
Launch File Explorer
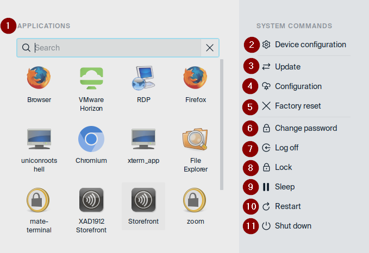[x=196, y=140]
